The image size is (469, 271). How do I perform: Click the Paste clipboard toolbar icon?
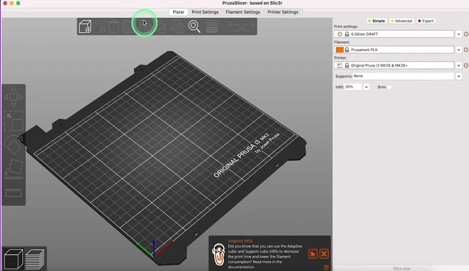pos(161,26)
